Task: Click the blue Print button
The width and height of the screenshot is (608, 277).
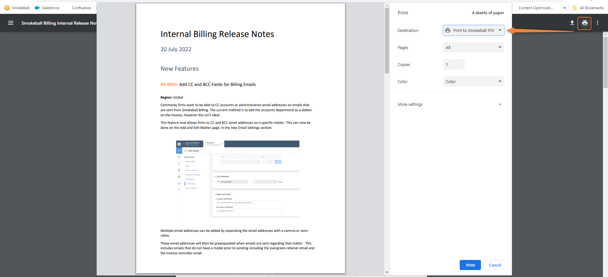Action: pos(470,265)
